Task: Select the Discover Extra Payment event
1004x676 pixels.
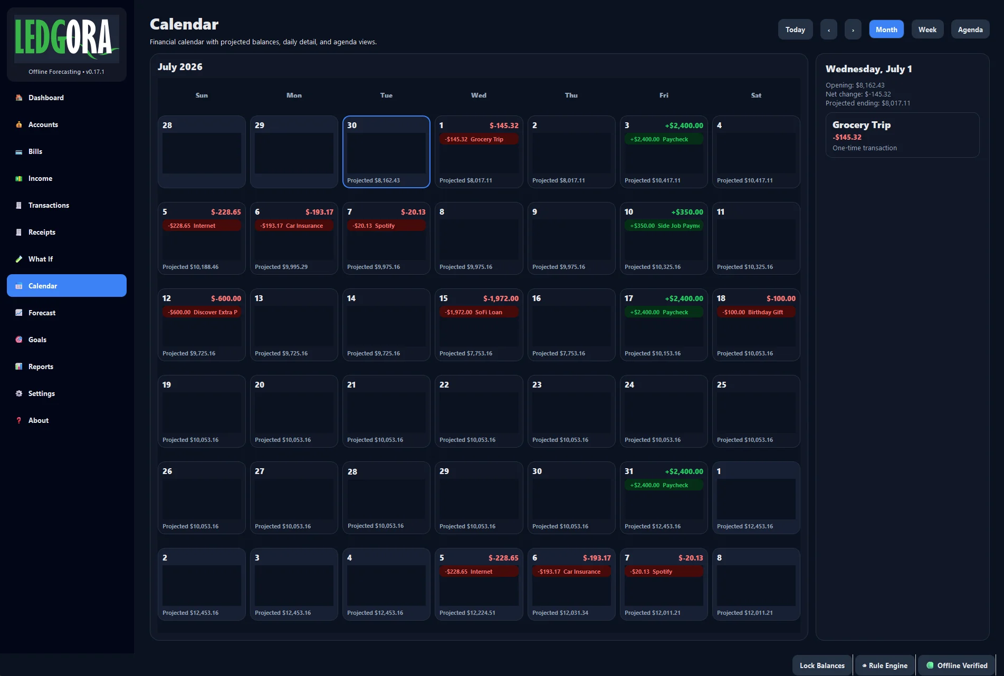Action: pos(202,312)
